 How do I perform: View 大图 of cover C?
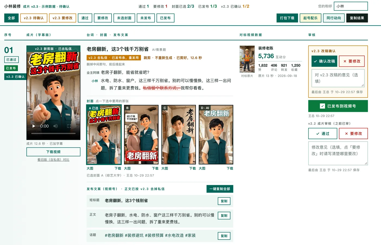165,169
